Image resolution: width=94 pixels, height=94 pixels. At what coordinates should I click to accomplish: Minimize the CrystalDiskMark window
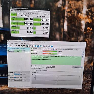coord(41,9)
